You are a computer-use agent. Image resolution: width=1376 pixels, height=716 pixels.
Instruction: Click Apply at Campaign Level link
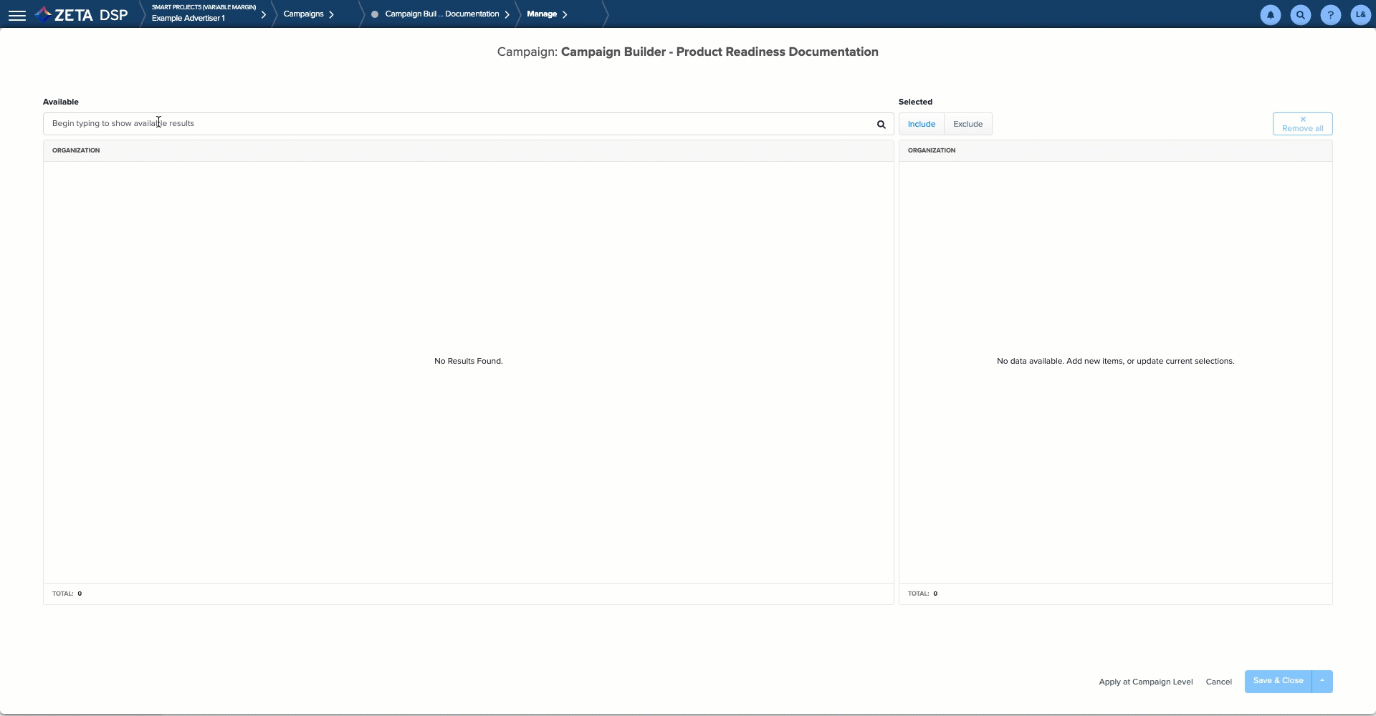(1145, 682)
